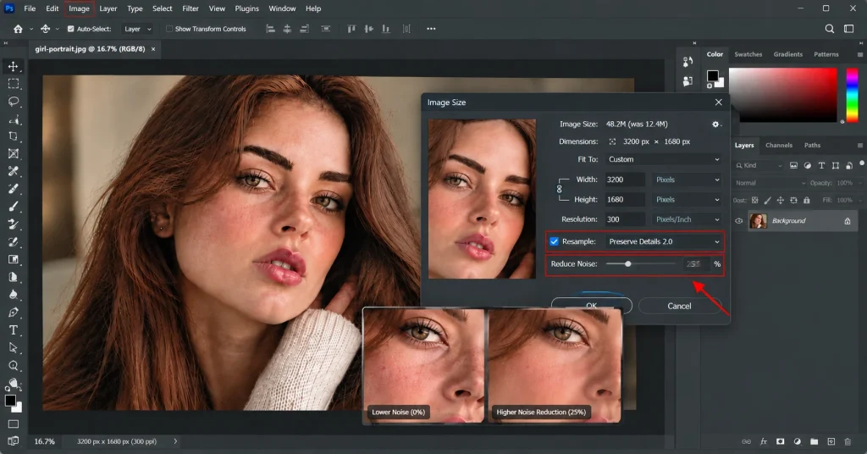This screenshot has width=867, height=454.
Task: Switch to the Channels tab
Action: tap(779, 146)
